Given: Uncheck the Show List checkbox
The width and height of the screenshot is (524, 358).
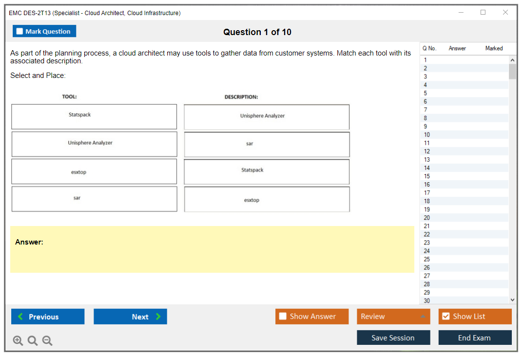Looking at the screenshot, I should [x=446, y=317].
